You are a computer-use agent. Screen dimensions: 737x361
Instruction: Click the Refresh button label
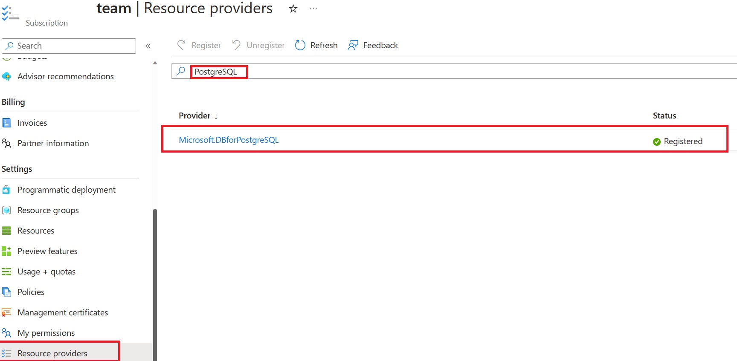(x=324, y=46)
